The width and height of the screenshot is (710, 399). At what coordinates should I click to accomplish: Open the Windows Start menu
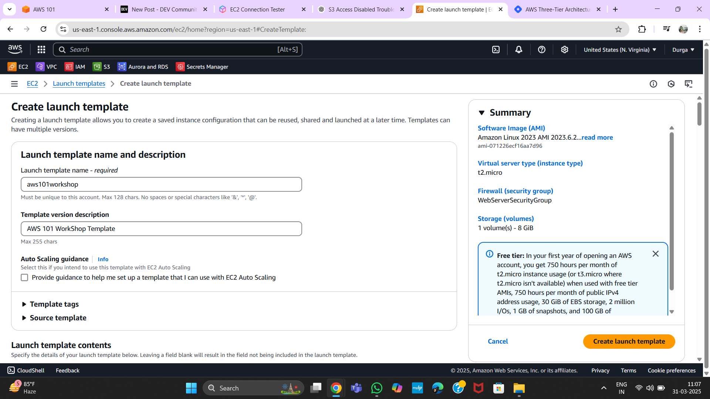[x=191, y=388]
